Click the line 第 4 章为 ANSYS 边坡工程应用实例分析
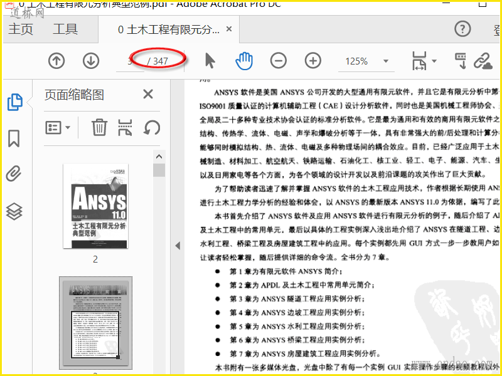The image size is (502, 376). pos(297,312)
